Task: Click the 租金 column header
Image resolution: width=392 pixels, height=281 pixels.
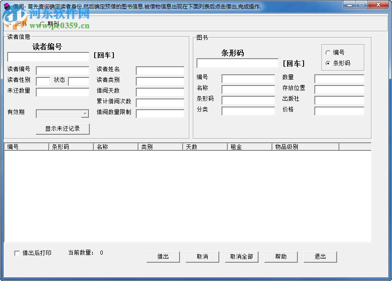Action: click(248, 146)
